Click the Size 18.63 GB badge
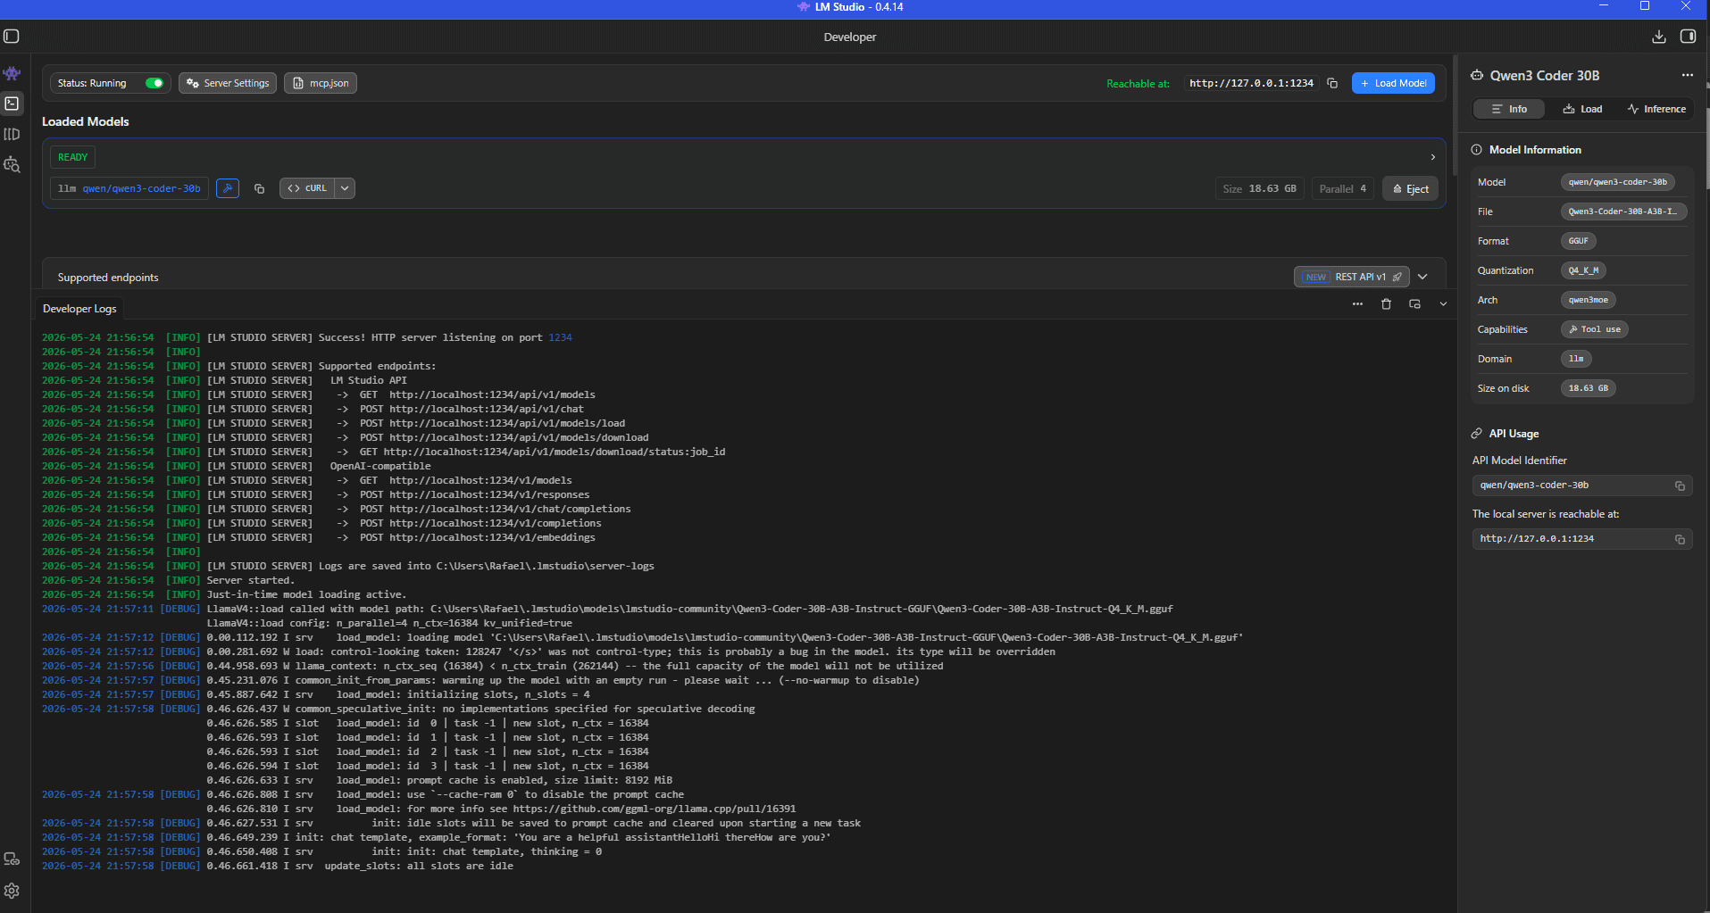1710x913 pixels. (1259, 188)
